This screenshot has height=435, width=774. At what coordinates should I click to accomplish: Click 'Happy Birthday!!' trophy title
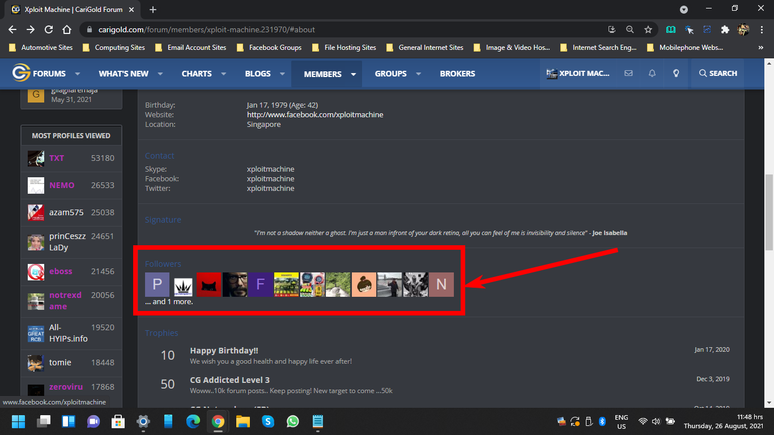224,351
